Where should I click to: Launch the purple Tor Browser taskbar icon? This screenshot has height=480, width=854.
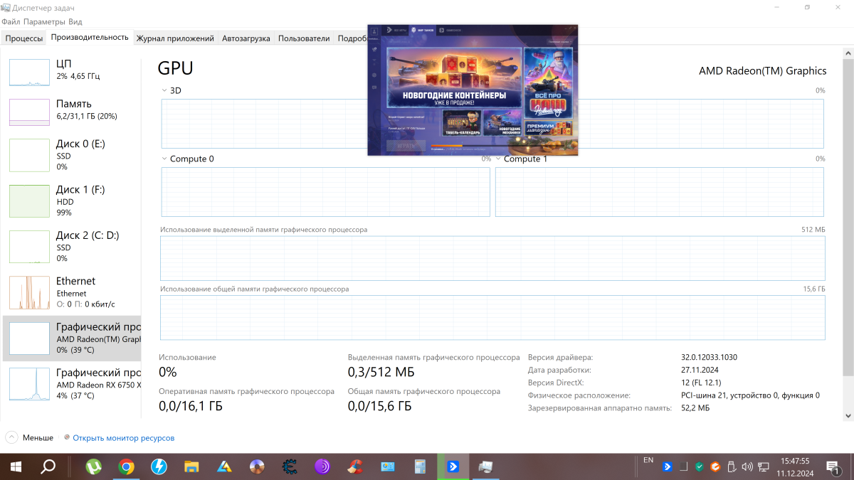[x=322, y=467]
